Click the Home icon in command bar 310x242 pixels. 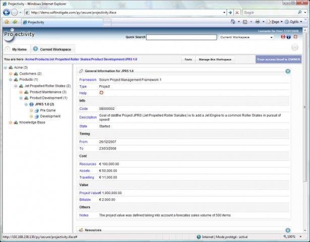coord(233,22)
